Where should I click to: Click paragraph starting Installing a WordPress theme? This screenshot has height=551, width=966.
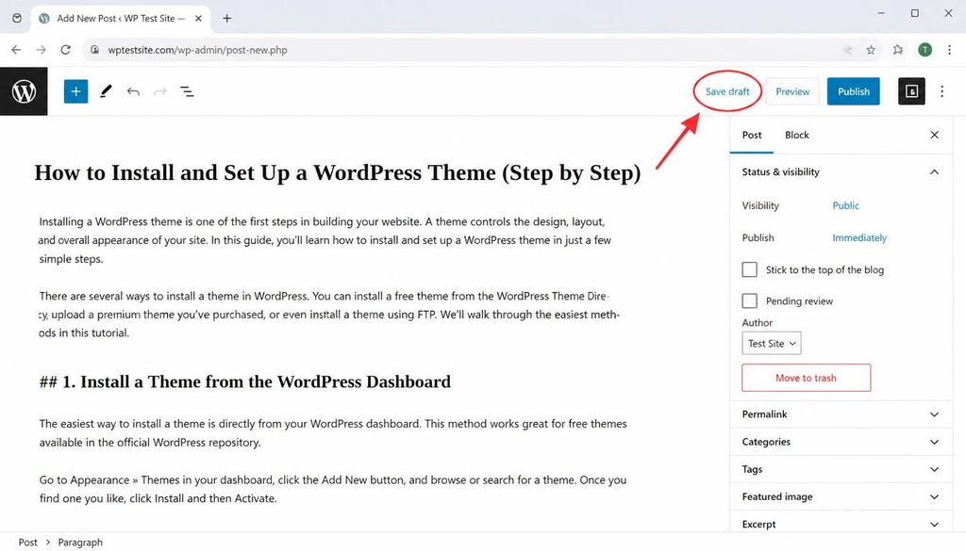pyautogui.click(x=325, y=240)
